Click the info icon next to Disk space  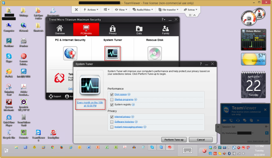click(129, 95)
